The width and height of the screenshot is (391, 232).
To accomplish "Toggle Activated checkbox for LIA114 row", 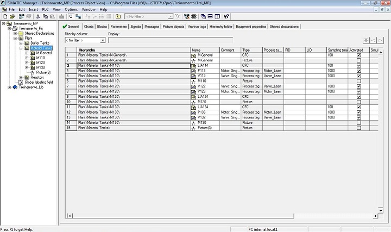I will click(358, 66).
